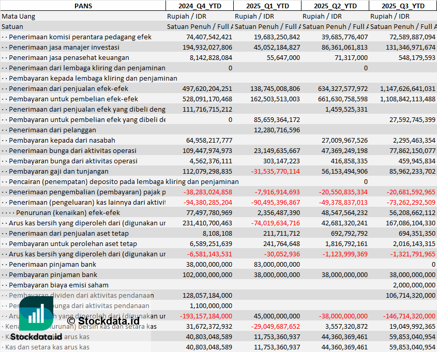Click cell value 6,589,251,639
Viewport: 437px width, 352px height.
(x=211, y=243)
